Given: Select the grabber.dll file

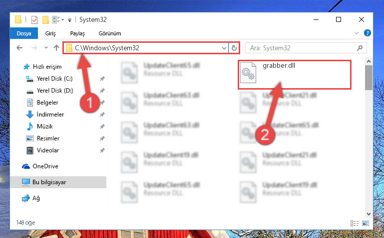Looking at the screenshot, I should pos(295,75).
